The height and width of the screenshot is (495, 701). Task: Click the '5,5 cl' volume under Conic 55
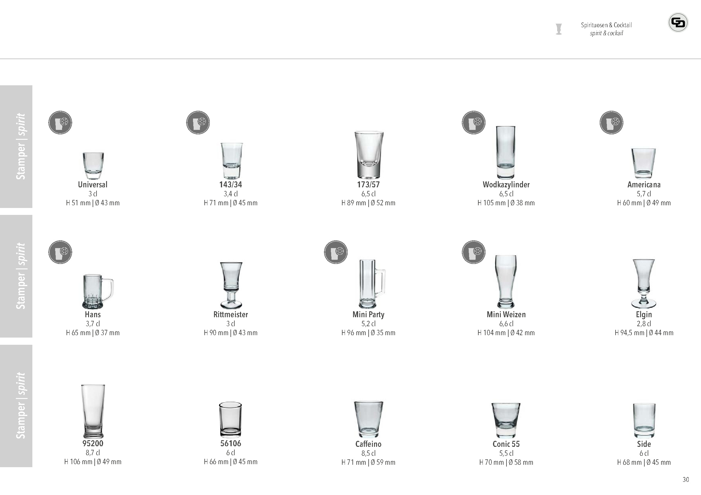pyautogui.click(x=506, y=453)
